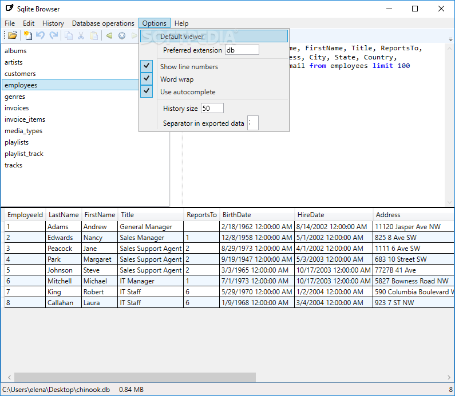Viewport: 455px width, 396px height.
Task: Click the 'employees' word in the query editor
Action: 349,66
